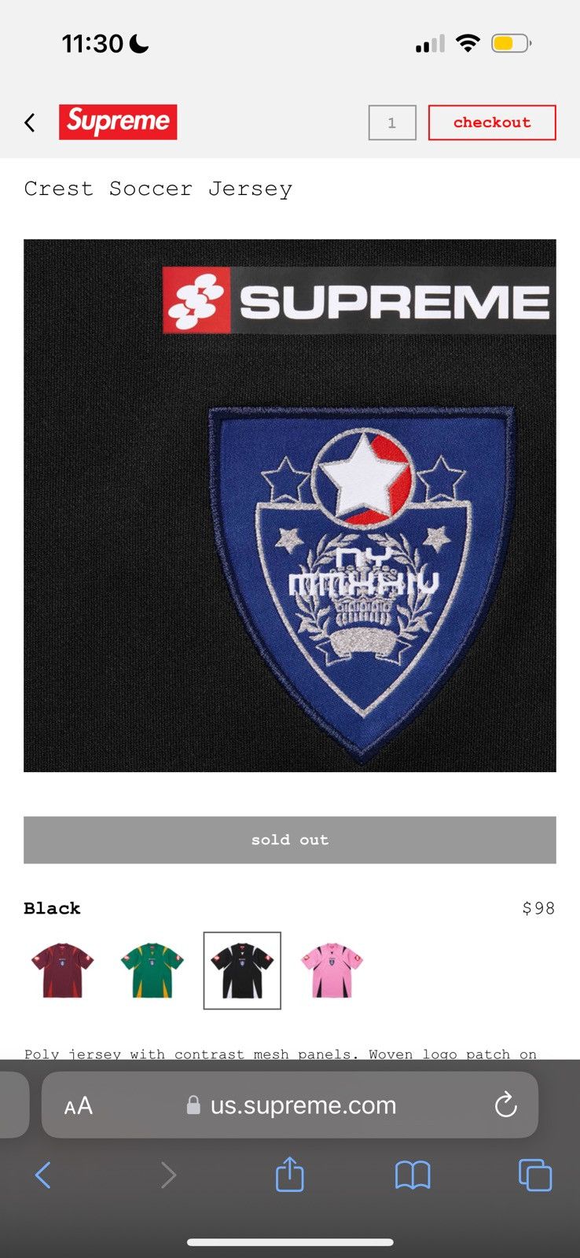View the crest jersey product image
Viewport: 580px width, 1258px height.
click(290, 506)
